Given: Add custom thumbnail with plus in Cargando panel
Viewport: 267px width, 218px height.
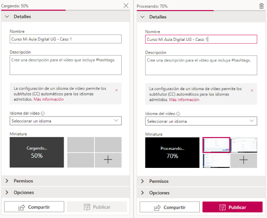Looking at the screenshot, I should coord(108,160).
